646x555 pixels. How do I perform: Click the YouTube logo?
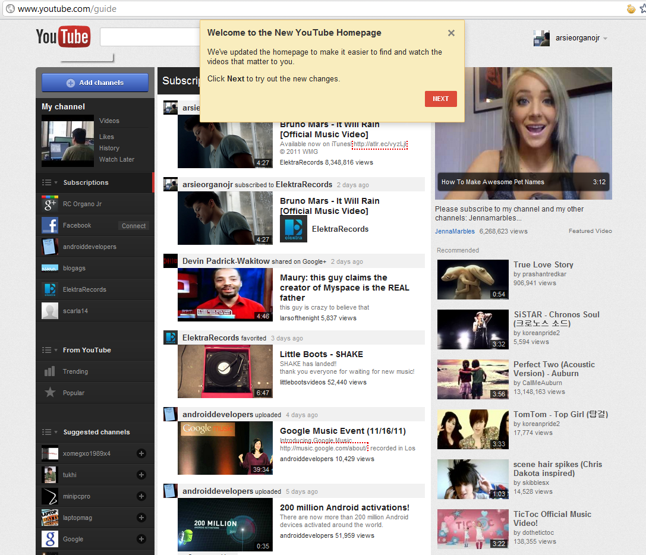[x=63, y=37]
